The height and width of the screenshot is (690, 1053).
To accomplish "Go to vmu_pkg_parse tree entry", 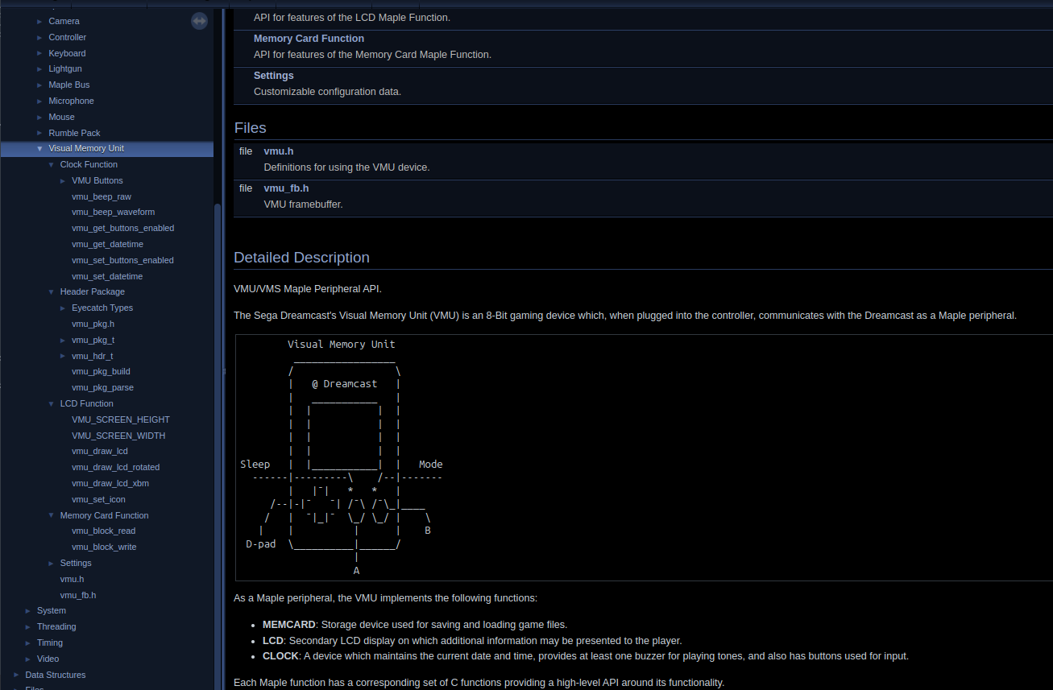I will coord(102,387).
